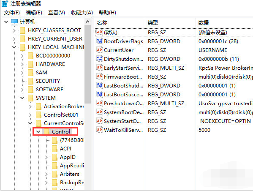The height and width of the screenshot is (191, 253).
Task: Click the WaitToKillService string value icon
Action: pyautogui.click(x=99, y=130)
